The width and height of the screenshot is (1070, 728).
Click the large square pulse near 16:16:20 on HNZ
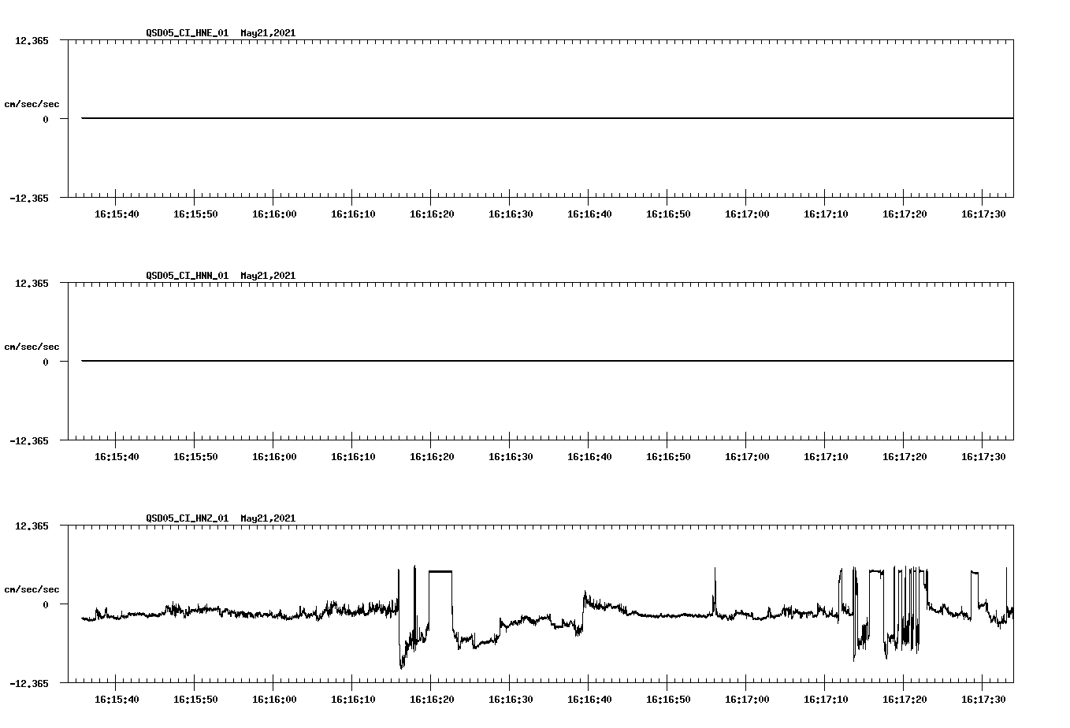click(x=440, y=572)
